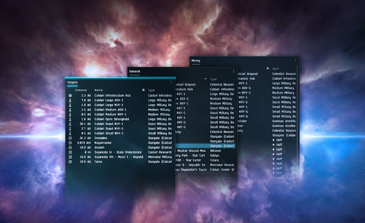365x223 pixels.
Task: Click the Caldari Scout NVY-5 name
Action: click(x=109, y=128)
